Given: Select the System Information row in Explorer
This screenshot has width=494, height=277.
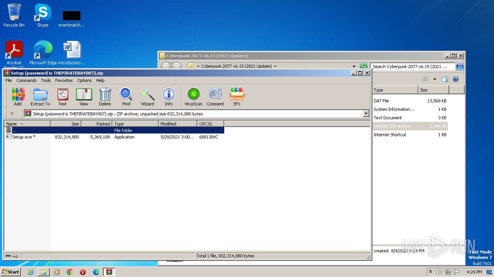Looking at the screenshot, I should 410,109.
